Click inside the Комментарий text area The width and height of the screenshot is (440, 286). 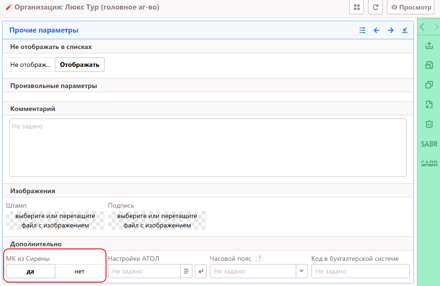(x=208, y=147)
